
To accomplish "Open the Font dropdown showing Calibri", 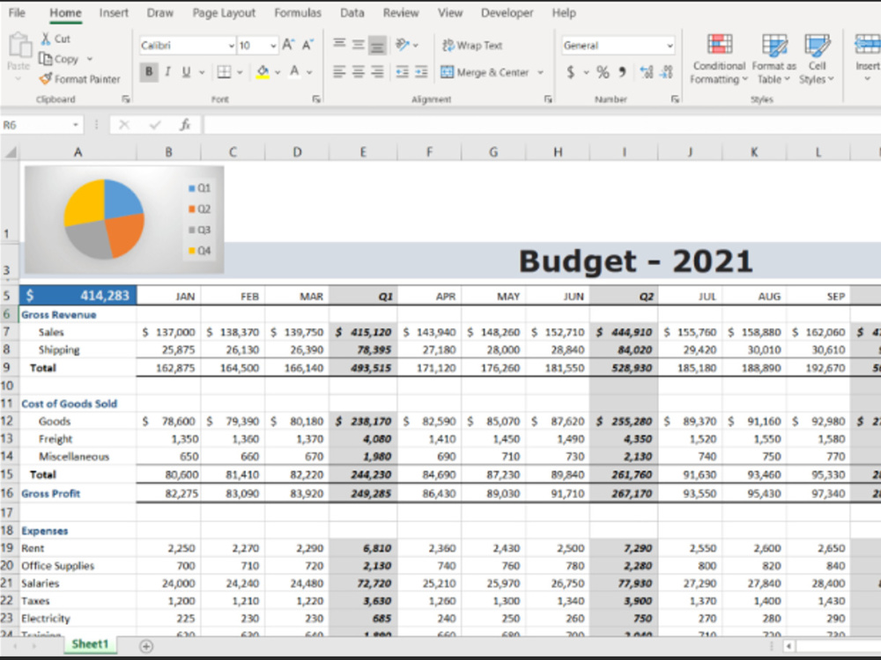I will 185,45.
